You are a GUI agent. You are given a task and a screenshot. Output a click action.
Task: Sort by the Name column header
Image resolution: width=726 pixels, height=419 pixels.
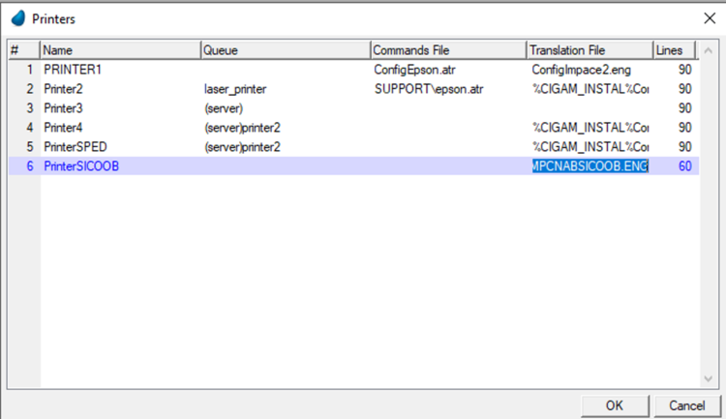[x=120, y=49]
